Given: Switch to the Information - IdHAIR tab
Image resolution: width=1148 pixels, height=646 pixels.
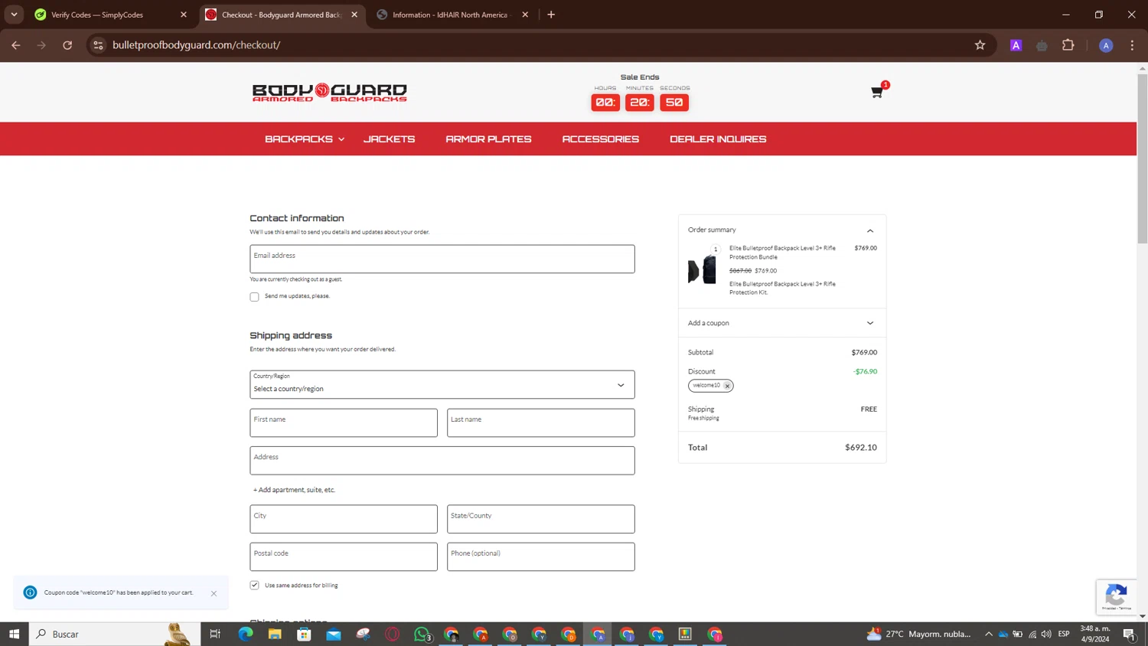Looking at the screenshot, I should [450, 15].
